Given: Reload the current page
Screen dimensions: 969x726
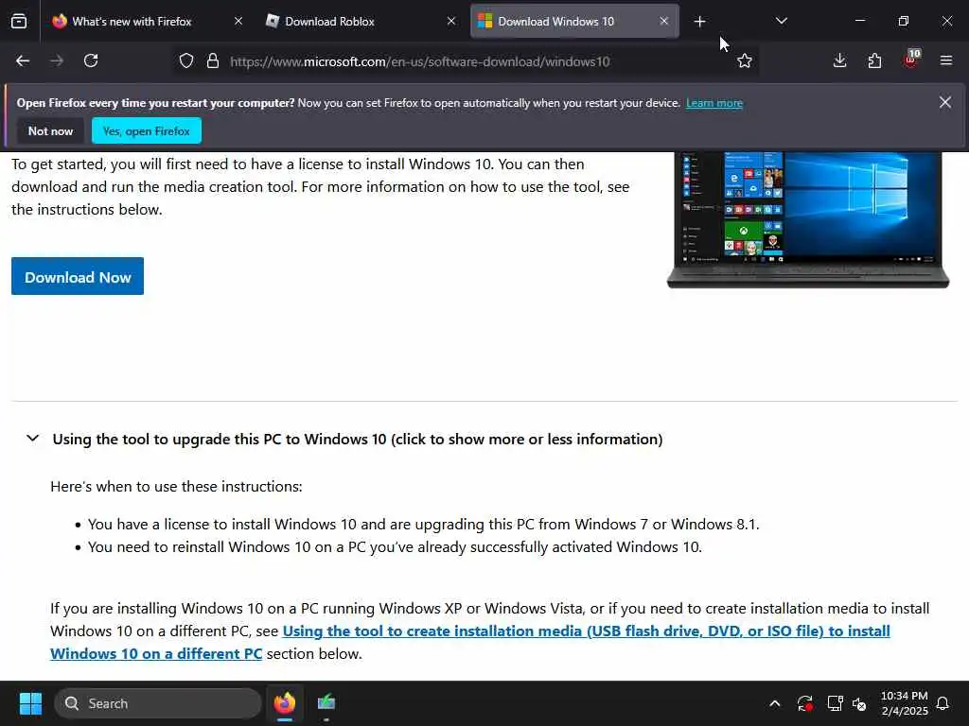Looking at the screenshot, I should [91, 60].
